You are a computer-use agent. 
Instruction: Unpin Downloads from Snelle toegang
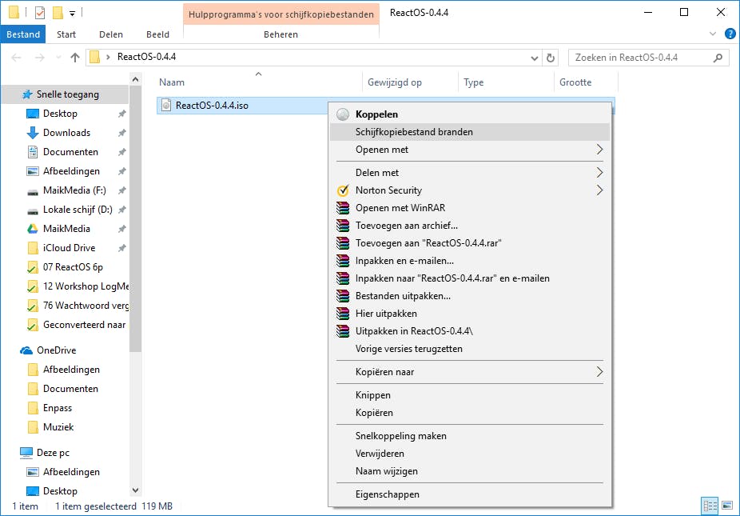(121, 133)
